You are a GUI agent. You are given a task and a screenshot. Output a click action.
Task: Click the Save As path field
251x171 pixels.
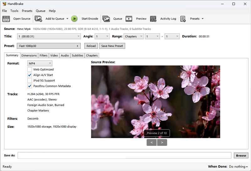pyautogui.click(x=124, y=156)
